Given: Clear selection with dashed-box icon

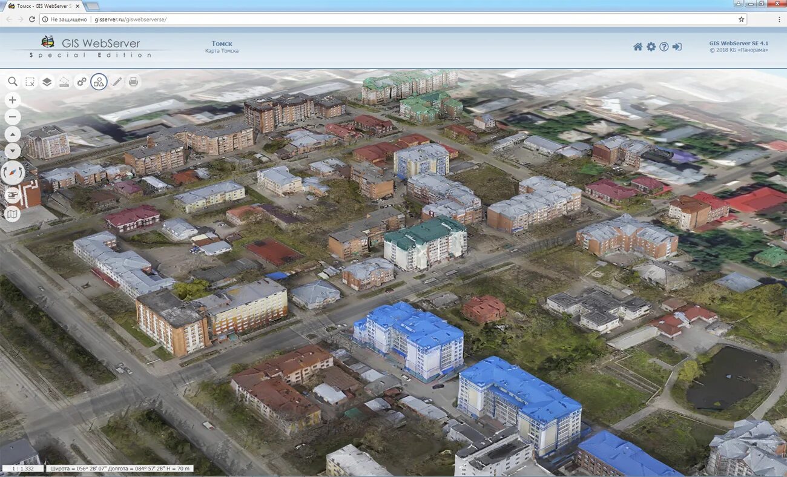Looking at the screenshot, I should pyautogui.click(x=30, y=82).
